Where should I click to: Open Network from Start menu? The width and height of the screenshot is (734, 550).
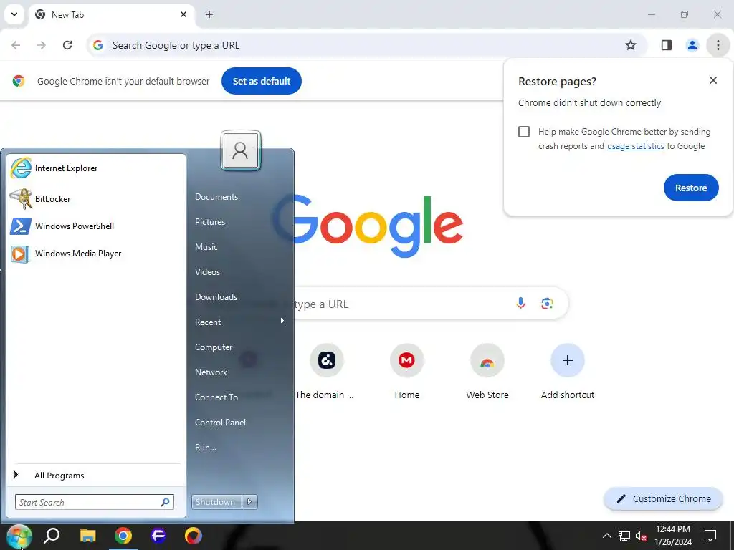tap(211, 372)
